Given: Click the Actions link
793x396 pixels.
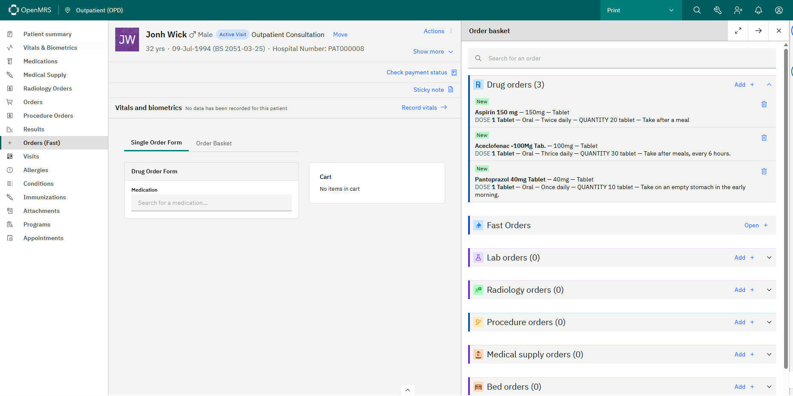Looking at the screenshot, I should point(434,31).
